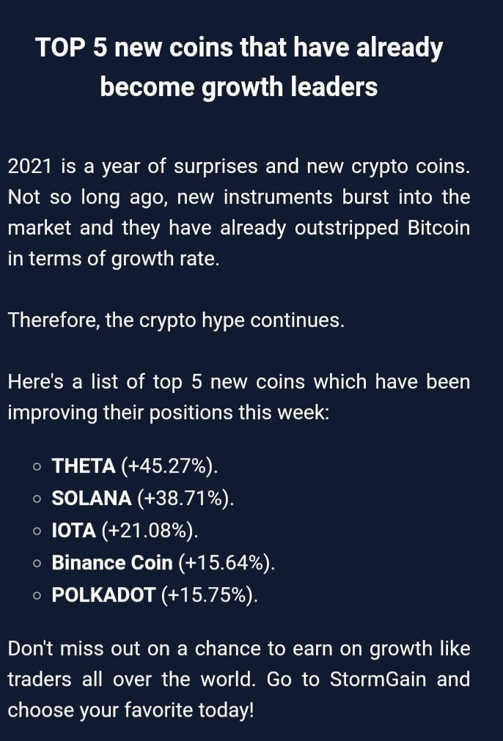The image size is (503, 741).
Task: Click the bullet beside Binance Coin
Action: click(37, 564)
